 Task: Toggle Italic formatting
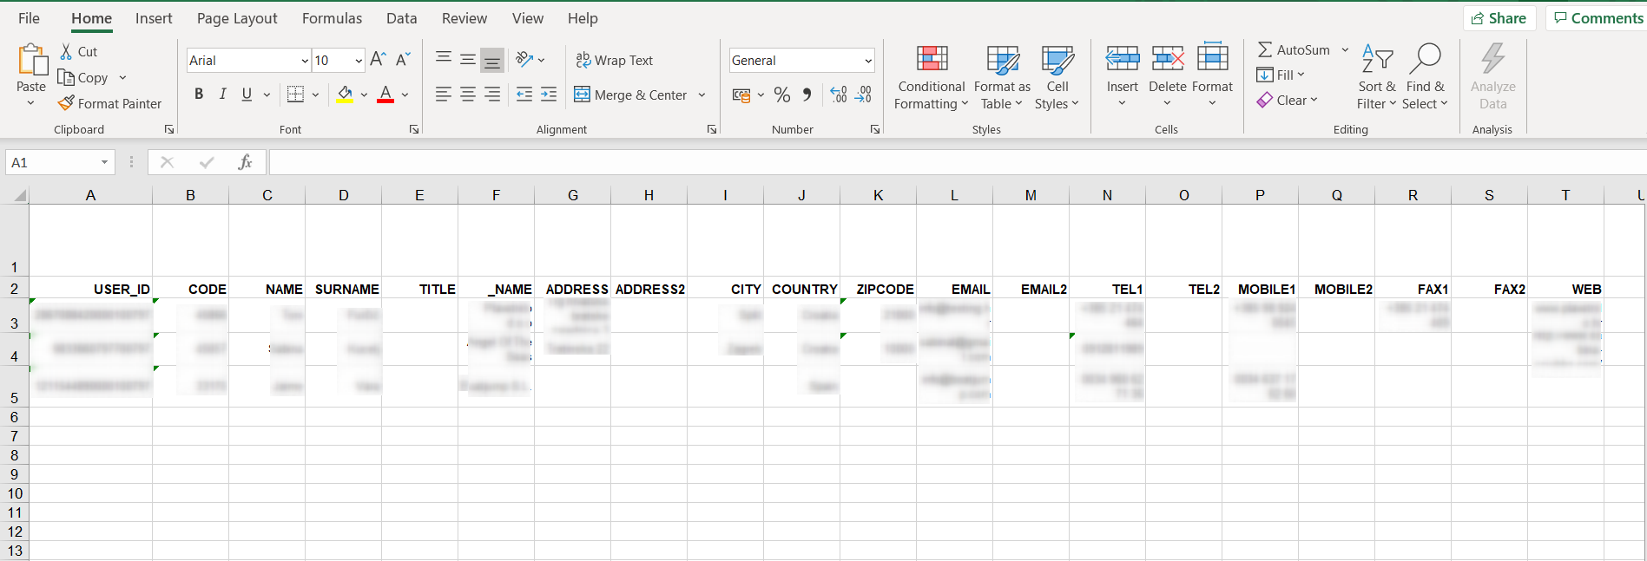coord(223,95)
